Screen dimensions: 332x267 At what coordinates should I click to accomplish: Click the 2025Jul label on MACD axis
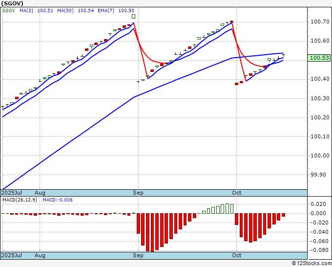(x=11, y=255)
